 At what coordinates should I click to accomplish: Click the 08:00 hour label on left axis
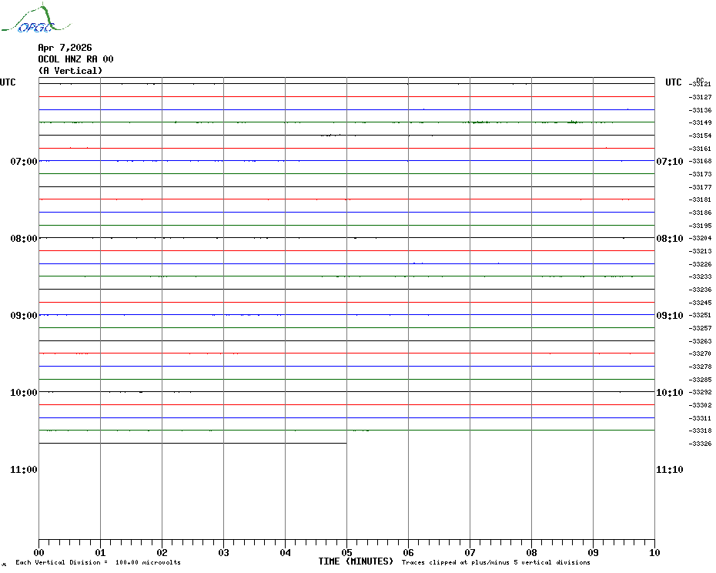[23, 239]
